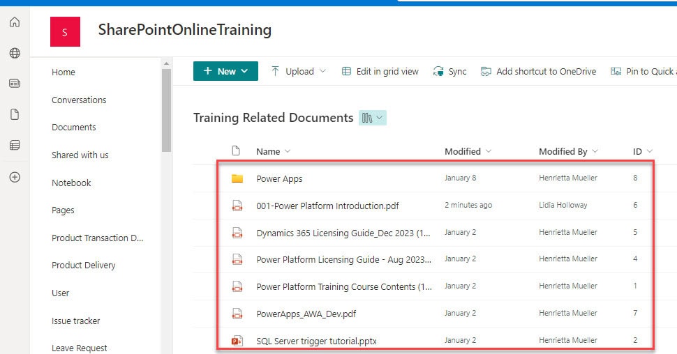Click PowerPoint icon for SQL Server trigger tutorial
This screenshot has height=354, width=677.
pos(237,341)
